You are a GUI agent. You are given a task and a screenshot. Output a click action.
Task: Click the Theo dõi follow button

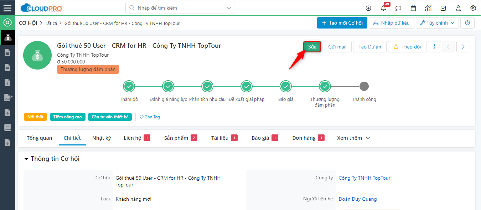(407, 47)
